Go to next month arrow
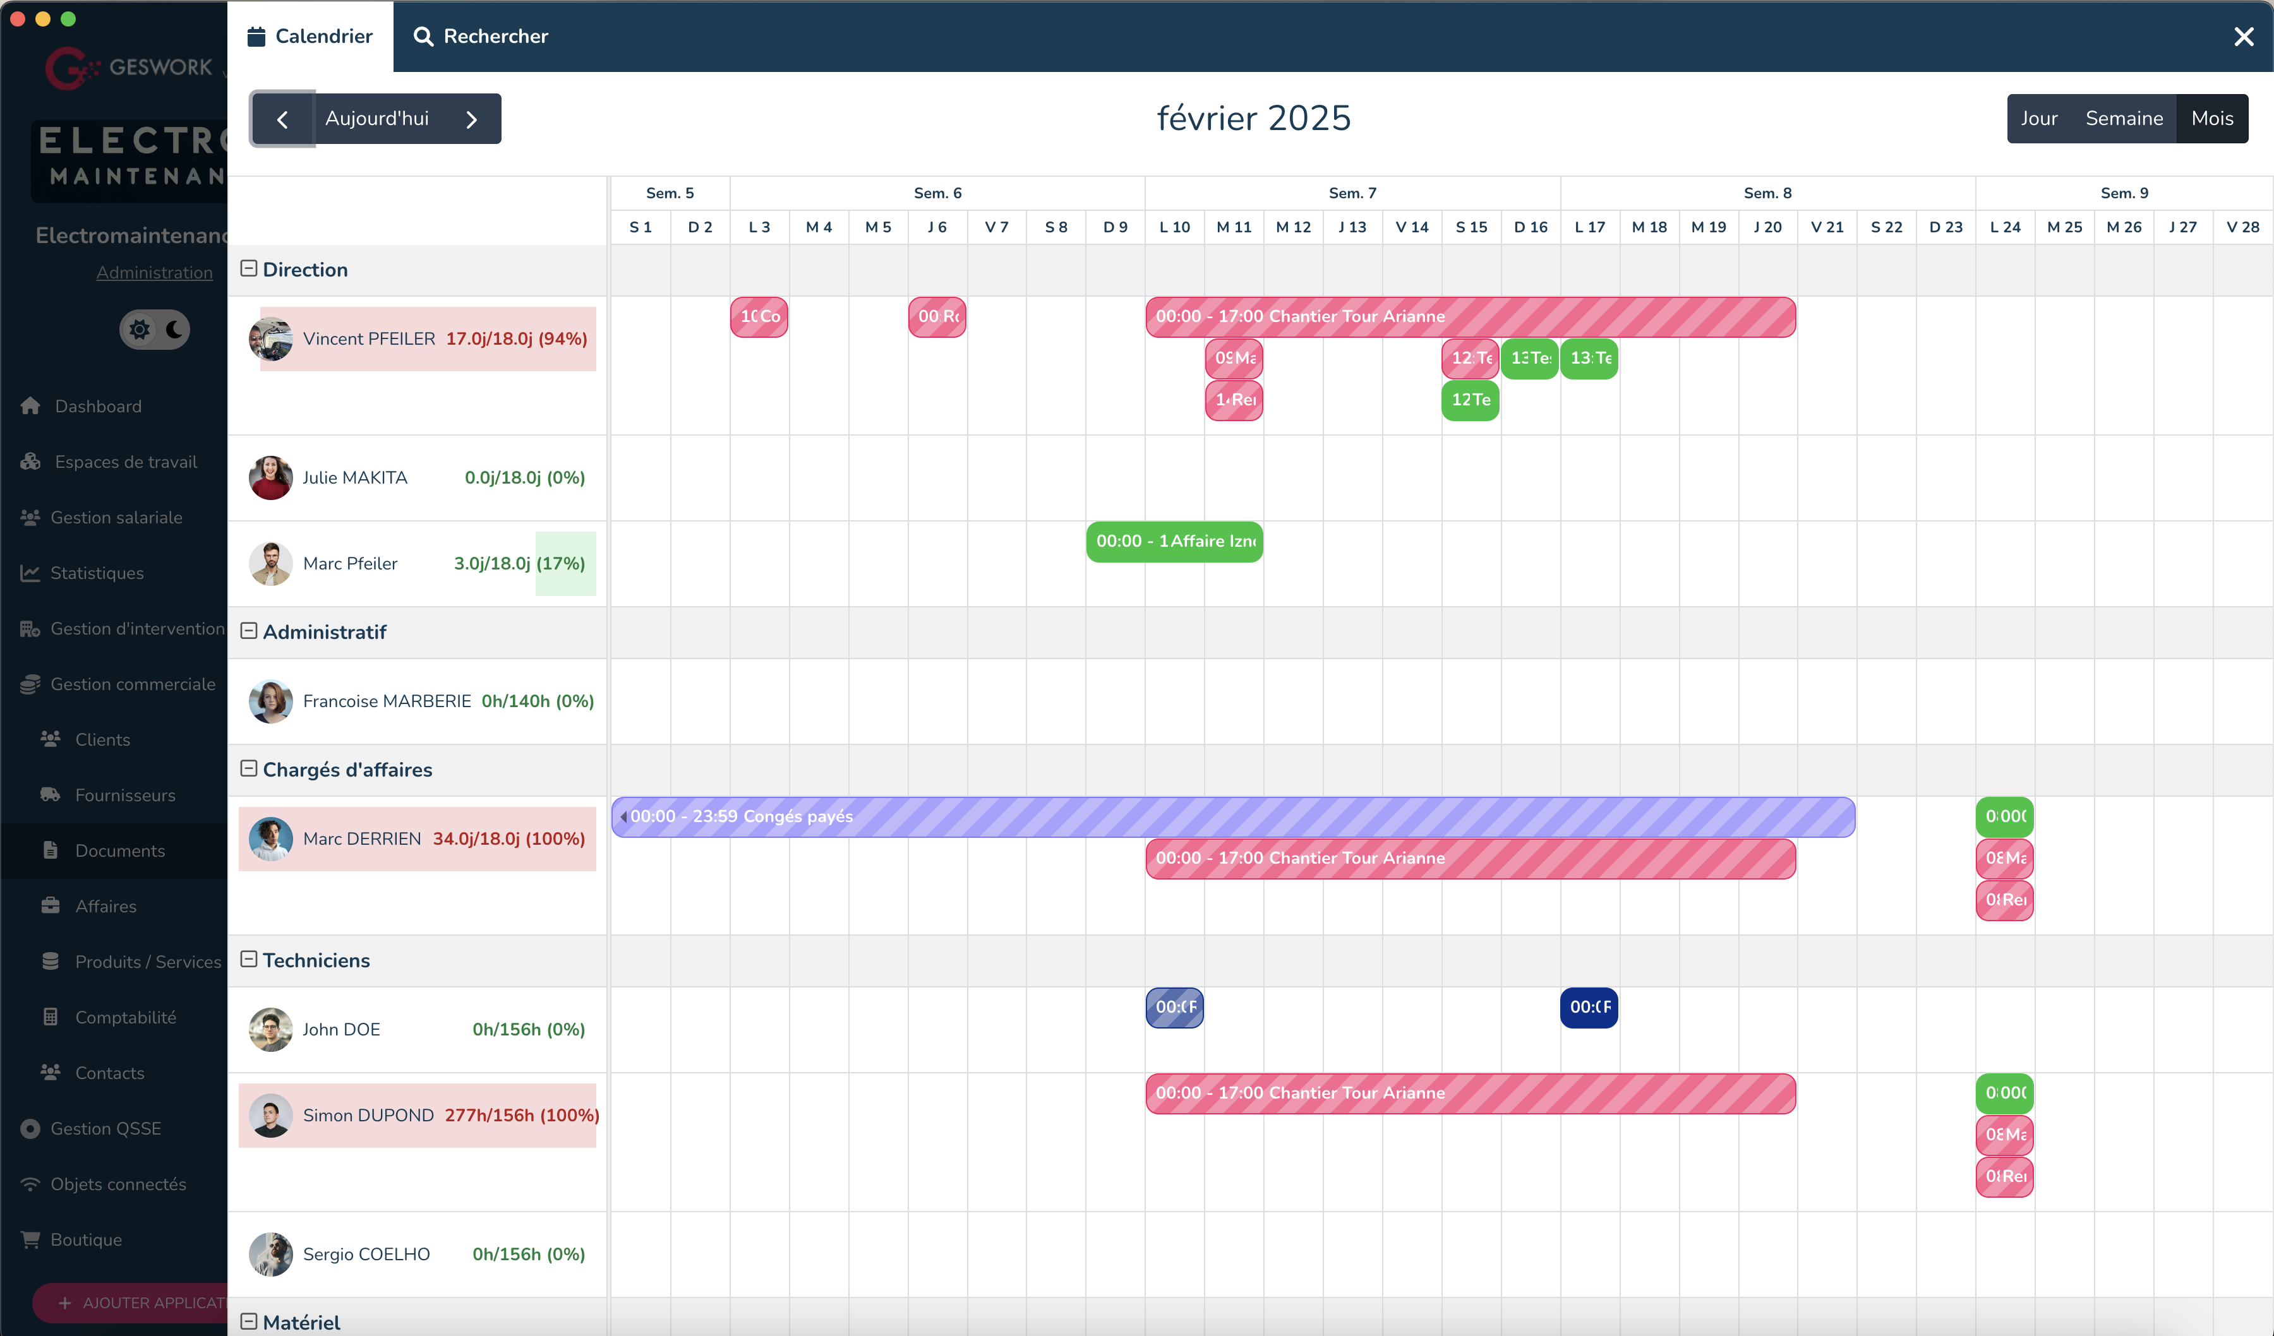The image size is (2274, 1336). tap(471, 119)
